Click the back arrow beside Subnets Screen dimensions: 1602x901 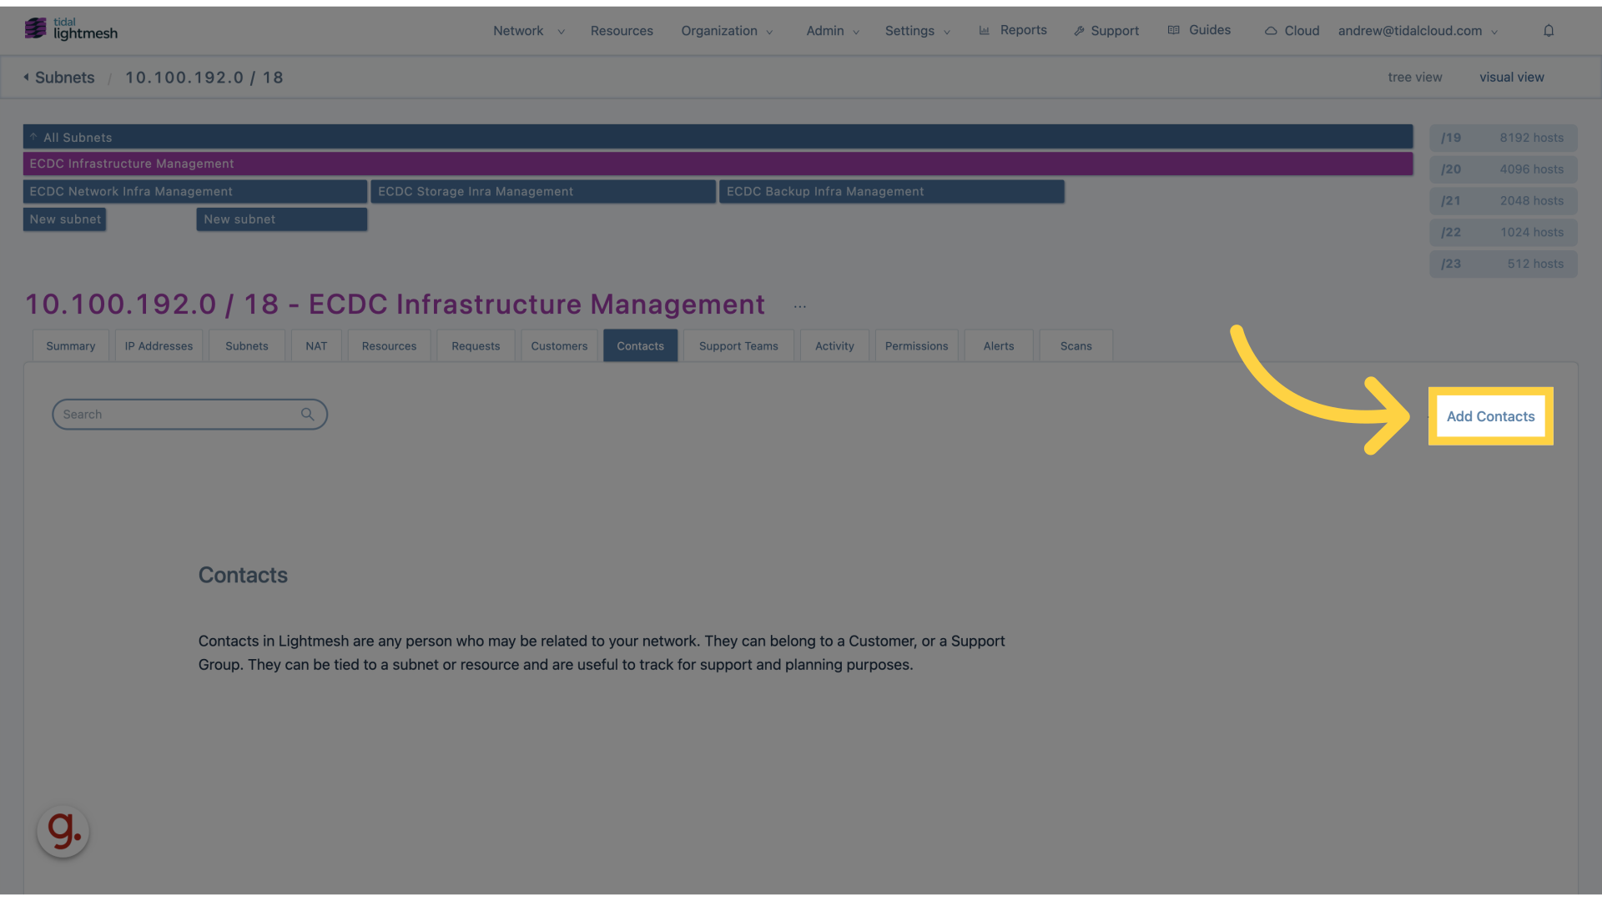27,77
